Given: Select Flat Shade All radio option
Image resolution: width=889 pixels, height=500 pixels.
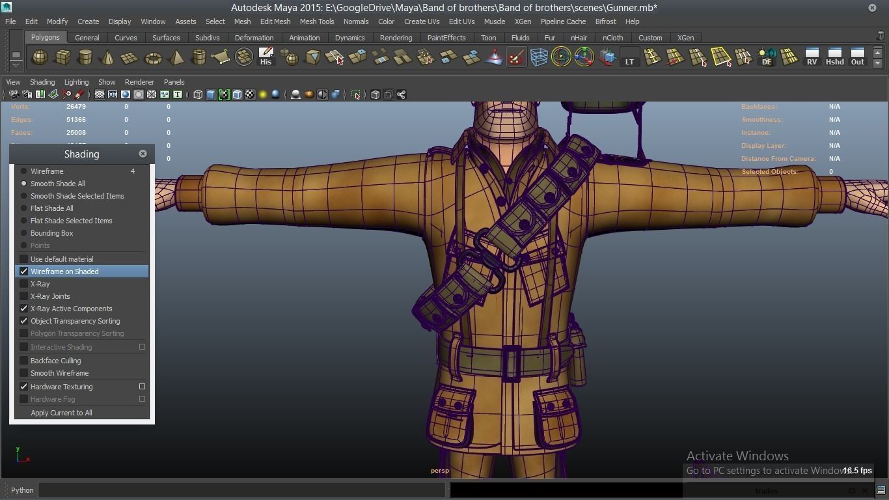Looking at the screenshot, I should click(x=23, y=208).
